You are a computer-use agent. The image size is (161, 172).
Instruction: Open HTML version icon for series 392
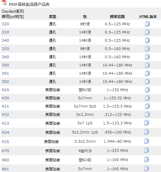147,81
